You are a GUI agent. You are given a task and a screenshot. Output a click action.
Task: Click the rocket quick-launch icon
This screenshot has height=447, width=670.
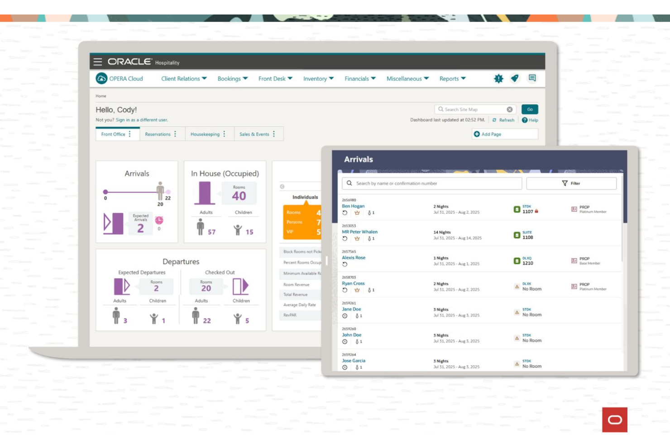(515, 78)
